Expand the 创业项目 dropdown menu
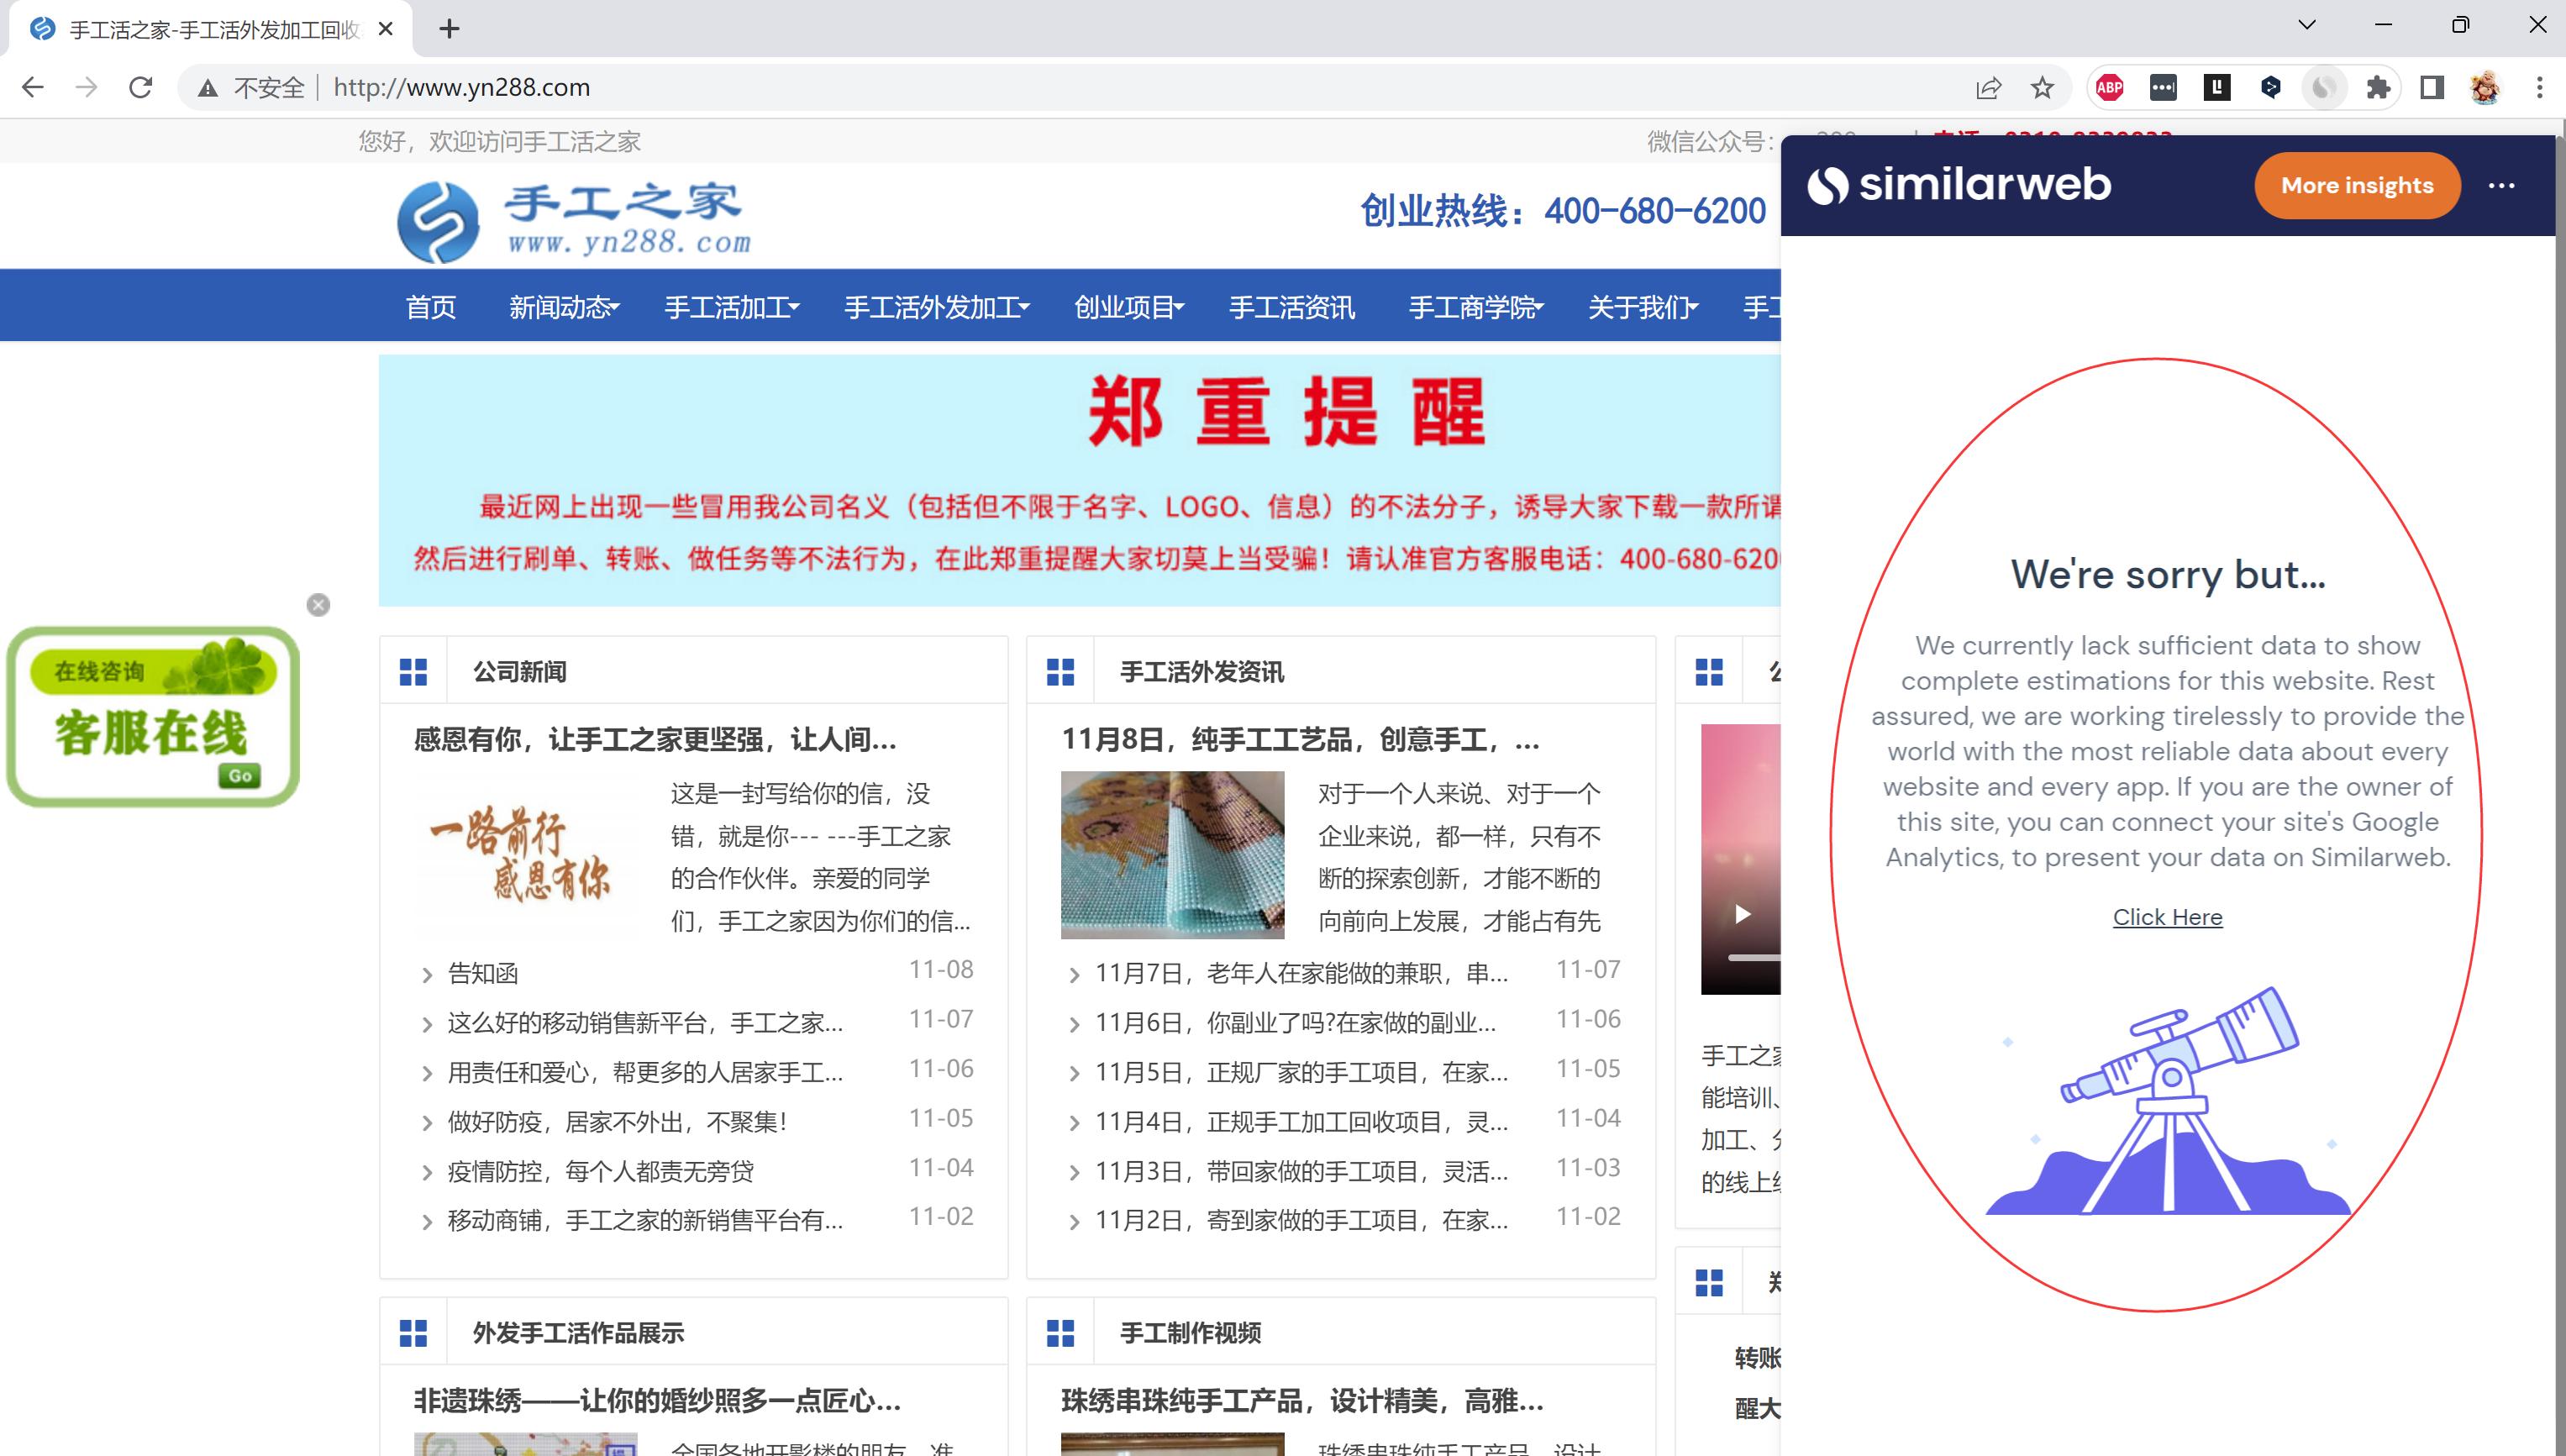Screen dimensions: 2566x1456 click(1128, 307)
